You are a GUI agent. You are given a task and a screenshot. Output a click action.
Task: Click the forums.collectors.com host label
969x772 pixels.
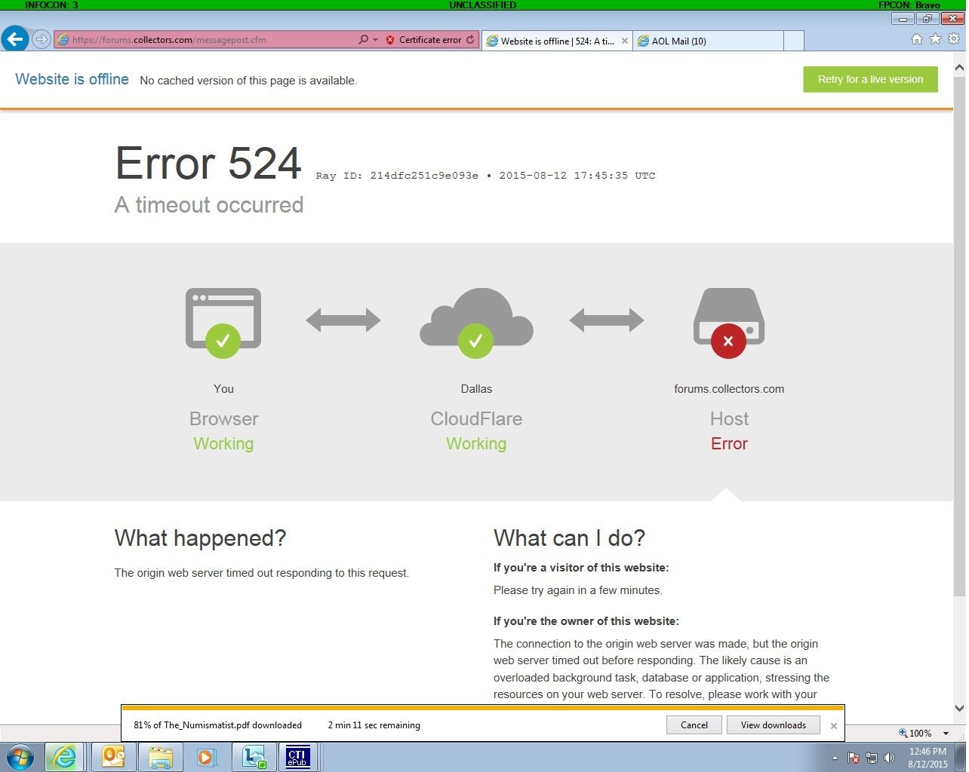[x=729, y=389]
